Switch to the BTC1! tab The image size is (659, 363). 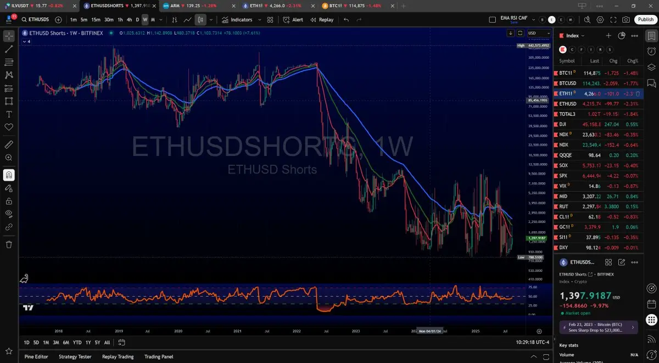tap(358, 5)
